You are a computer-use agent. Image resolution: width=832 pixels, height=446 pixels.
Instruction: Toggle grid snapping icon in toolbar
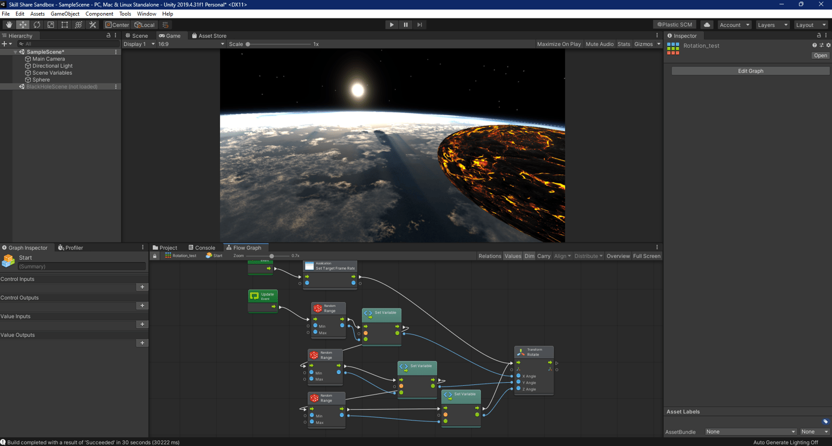165,25
